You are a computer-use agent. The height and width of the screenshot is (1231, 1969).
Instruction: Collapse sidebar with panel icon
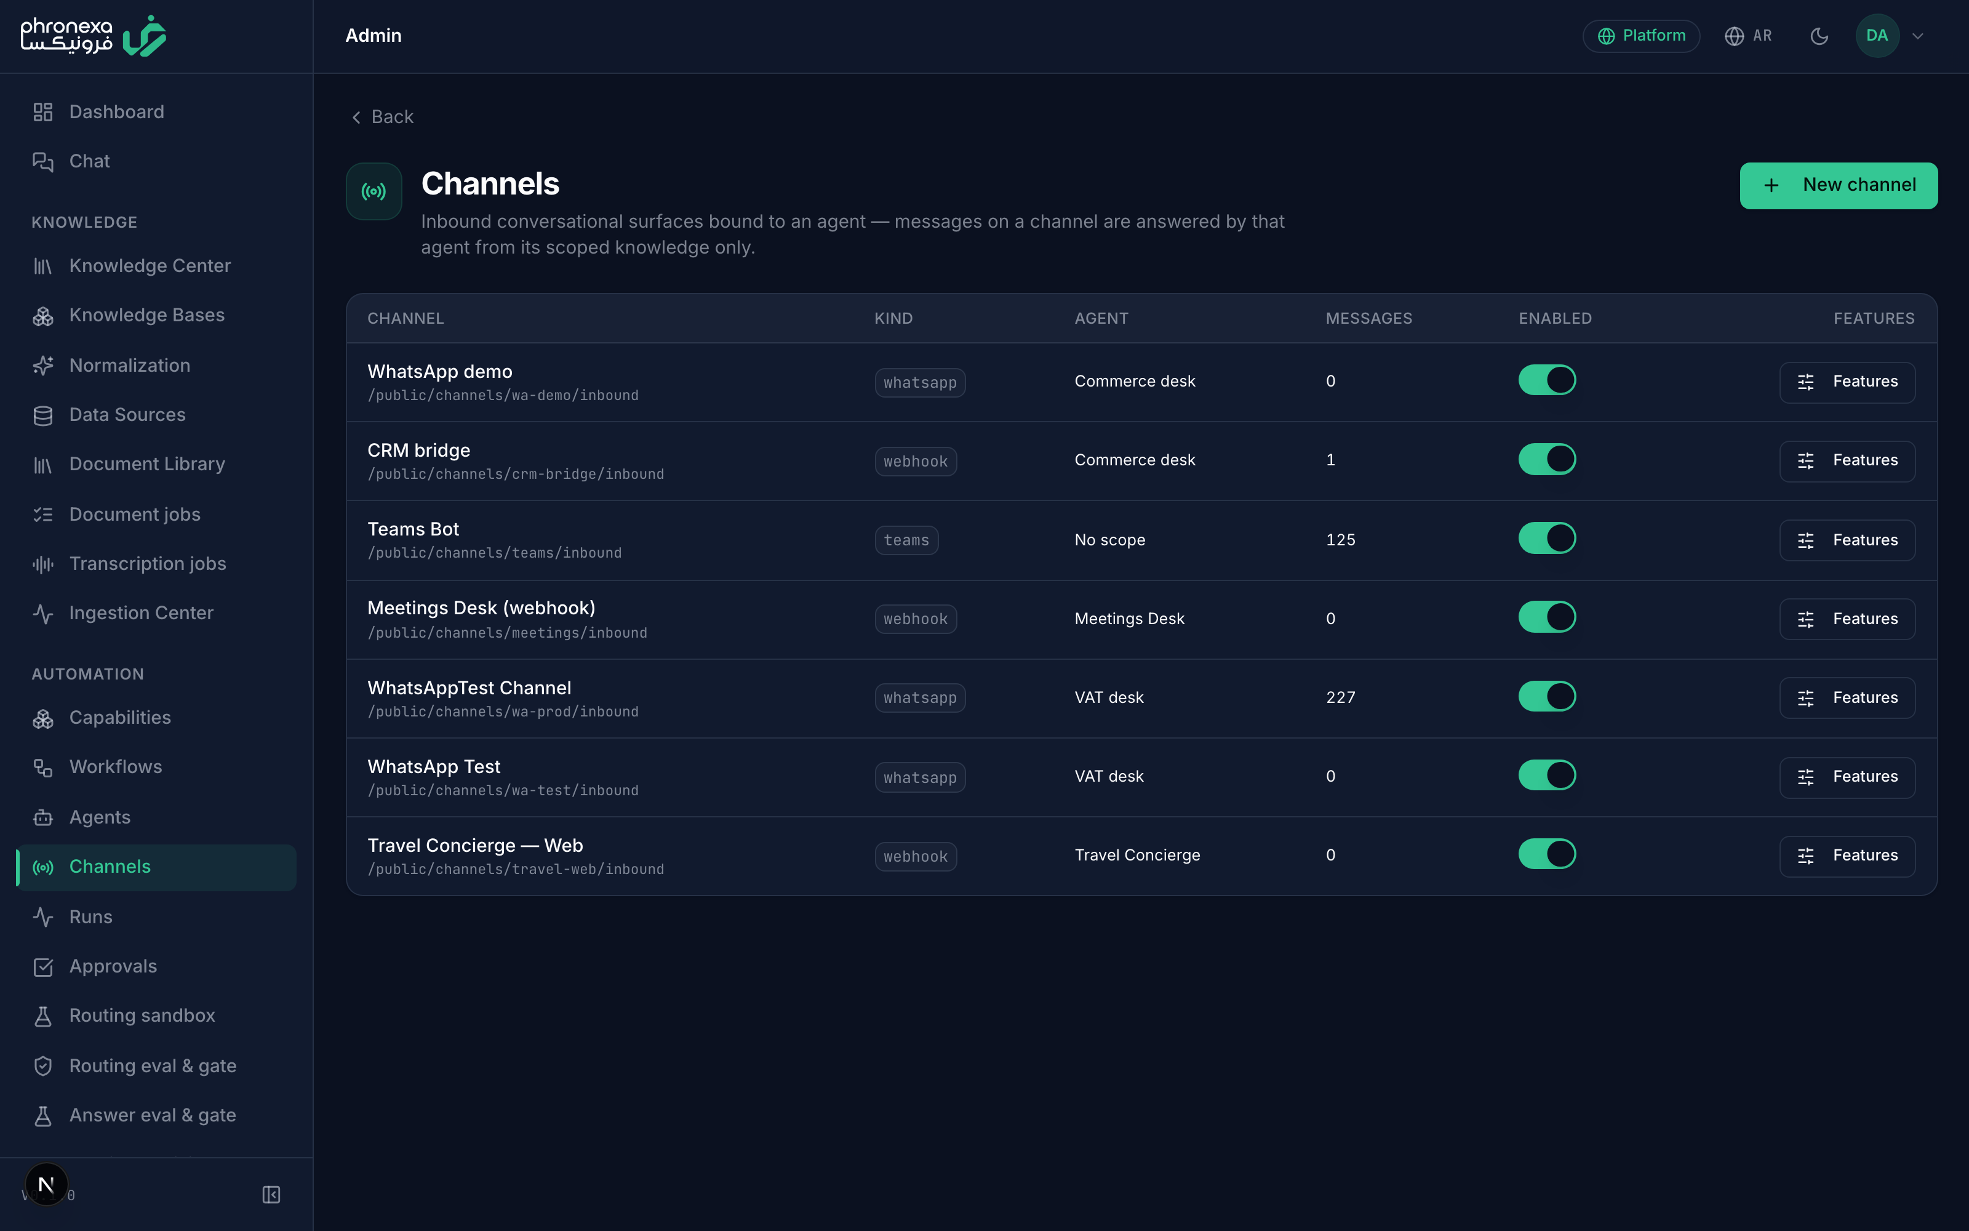click(271, 1194)
